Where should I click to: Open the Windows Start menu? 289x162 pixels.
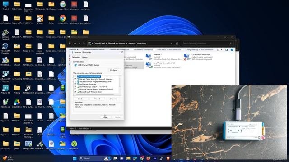[x=75, y=158]
